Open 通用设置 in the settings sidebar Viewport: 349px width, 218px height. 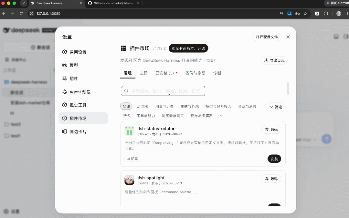pyautogui.click(x=83, y=52)
